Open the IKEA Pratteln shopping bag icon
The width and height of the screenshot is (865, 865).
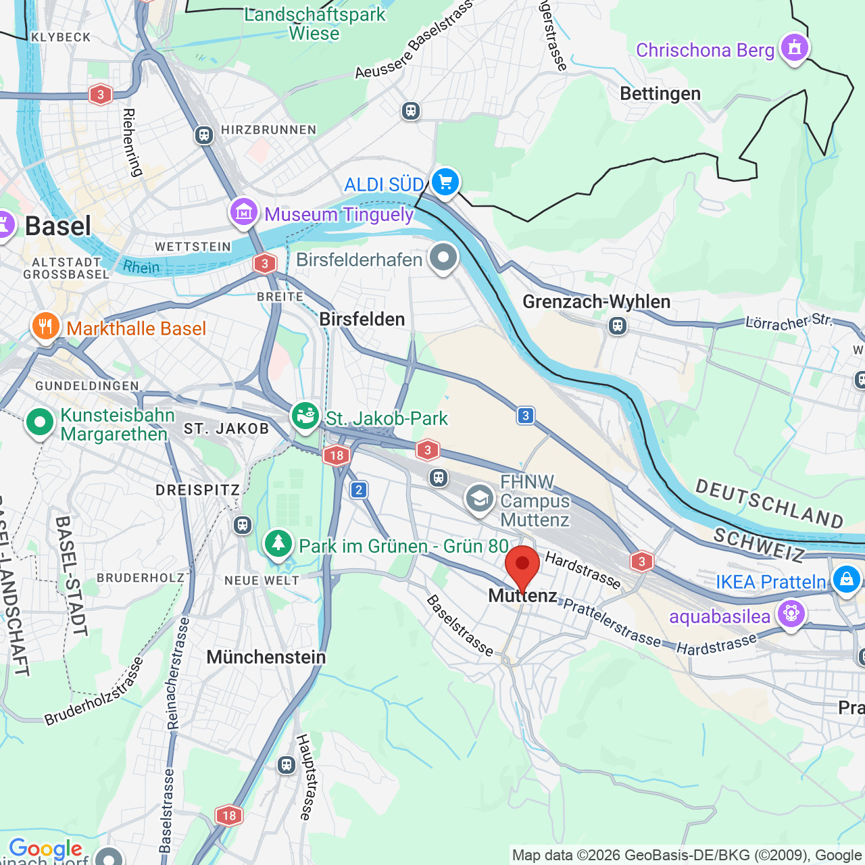846,580
